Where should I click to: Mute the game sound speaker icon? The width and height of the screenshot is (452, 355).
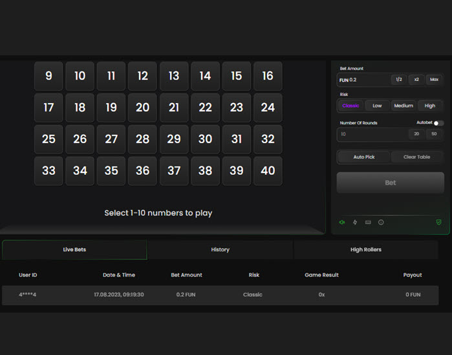click(342, 222)
